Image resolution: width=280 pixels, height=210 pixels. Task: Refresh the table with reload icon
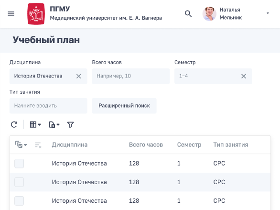pyautogui.click(x=14, y=124)
